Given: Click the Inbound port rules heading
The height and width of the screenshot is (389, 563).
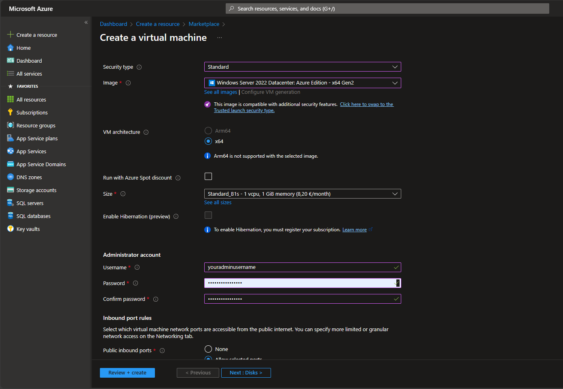Looking at the screenshot, I should click(x=127, y=318).
